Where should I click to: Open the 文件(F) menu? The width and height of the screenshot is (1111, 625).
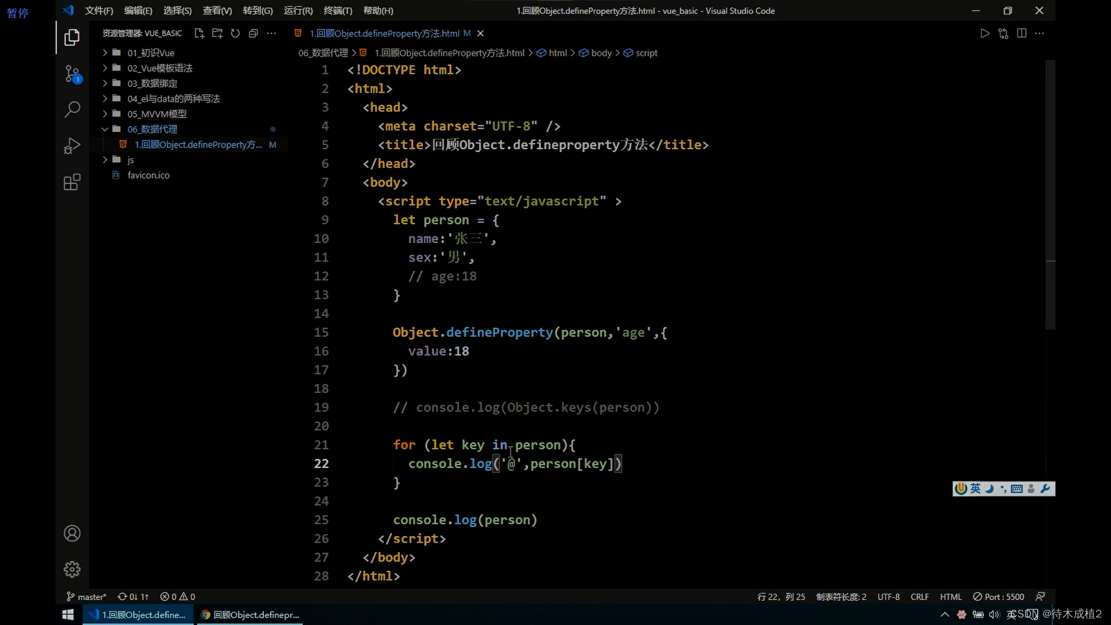click(x=99, y=10)
